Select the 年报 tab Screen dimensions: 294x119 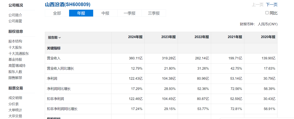pos(81,13)
